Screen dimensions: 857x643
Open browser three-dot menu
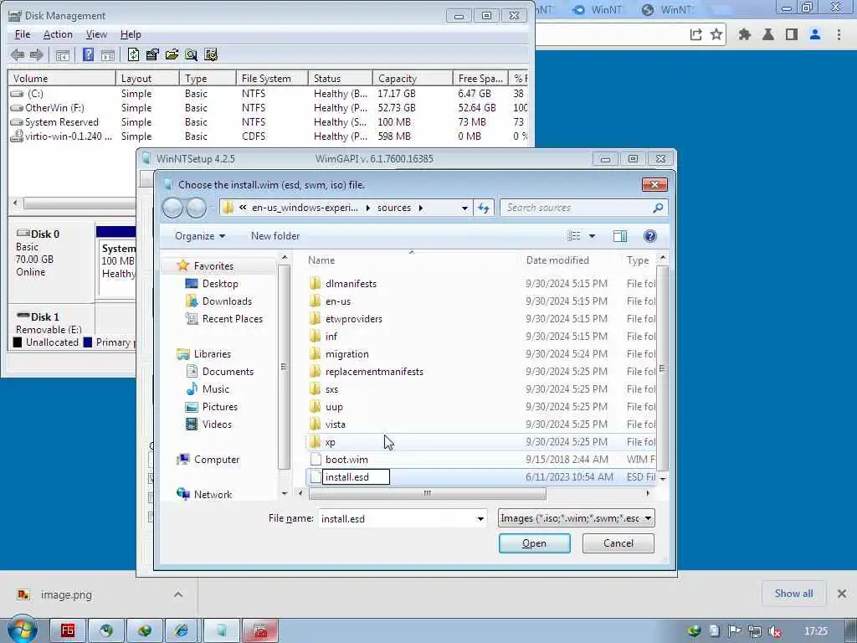pyautogui.click(x=839, y=35)
